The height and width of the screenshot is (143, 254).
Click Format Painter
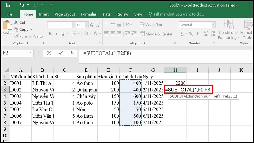(x=29, y=37)
